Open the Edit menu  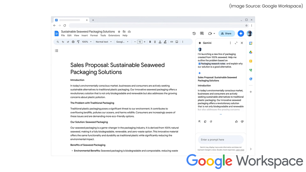[69, 36]
